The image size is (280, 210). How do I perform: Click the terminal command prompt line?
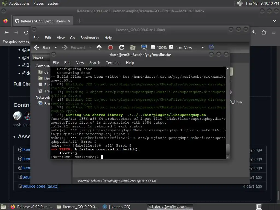pos(138,157)
